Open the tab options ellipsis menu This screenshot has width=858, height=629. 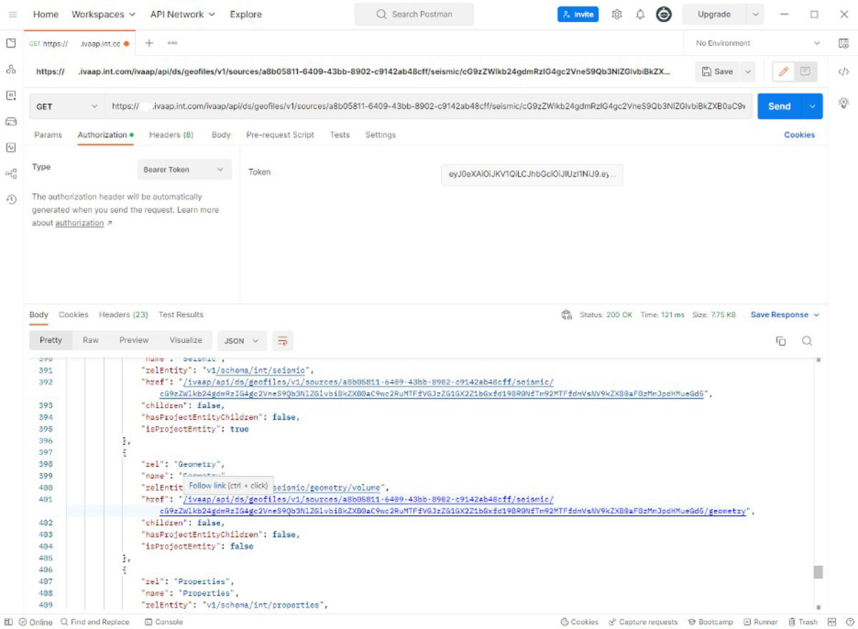click(x=172, y=43)
